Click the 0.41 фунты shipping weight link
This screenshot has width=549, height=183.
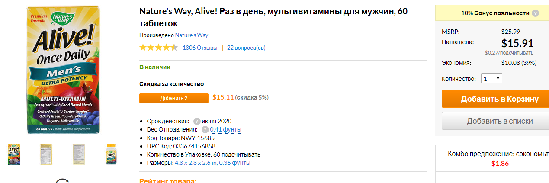click(225, 129)
